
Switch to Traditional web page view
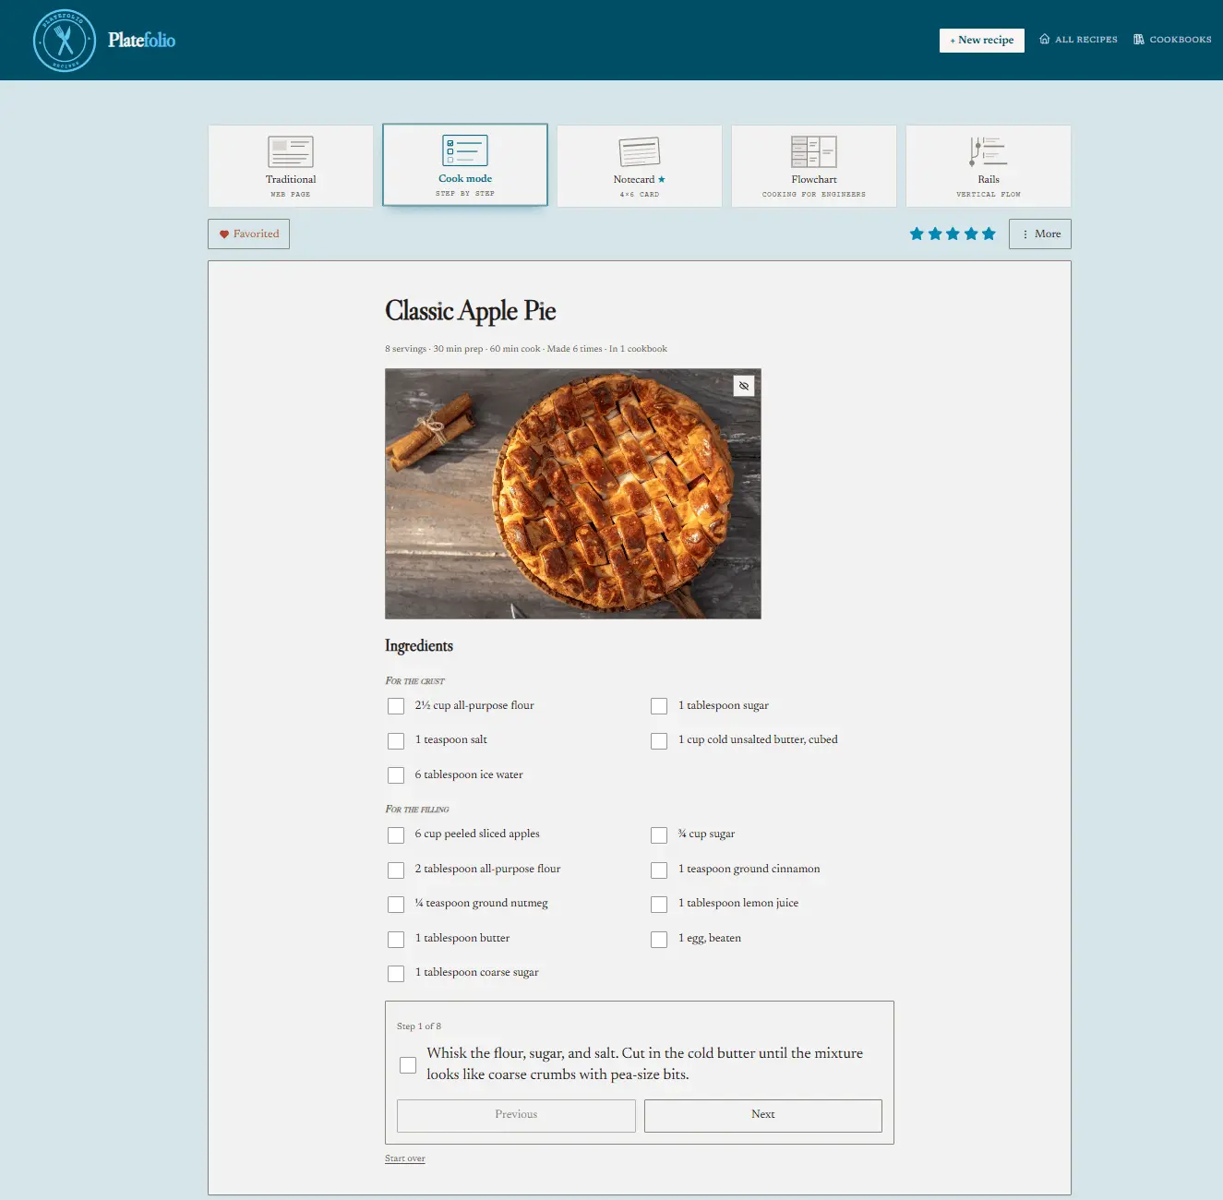pyautogui.click(x=291, y=166)
